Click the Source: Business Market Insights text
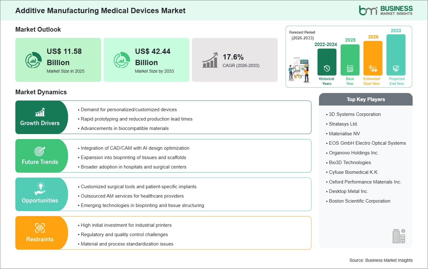The height and width of the screenshot is (269, 428). (381, 260)
